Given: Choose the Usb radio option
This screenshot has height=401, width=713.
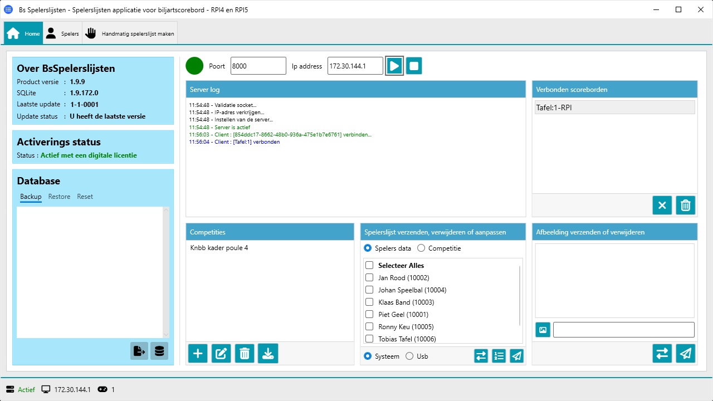Looking at the screenshot, I should [409, 356].
